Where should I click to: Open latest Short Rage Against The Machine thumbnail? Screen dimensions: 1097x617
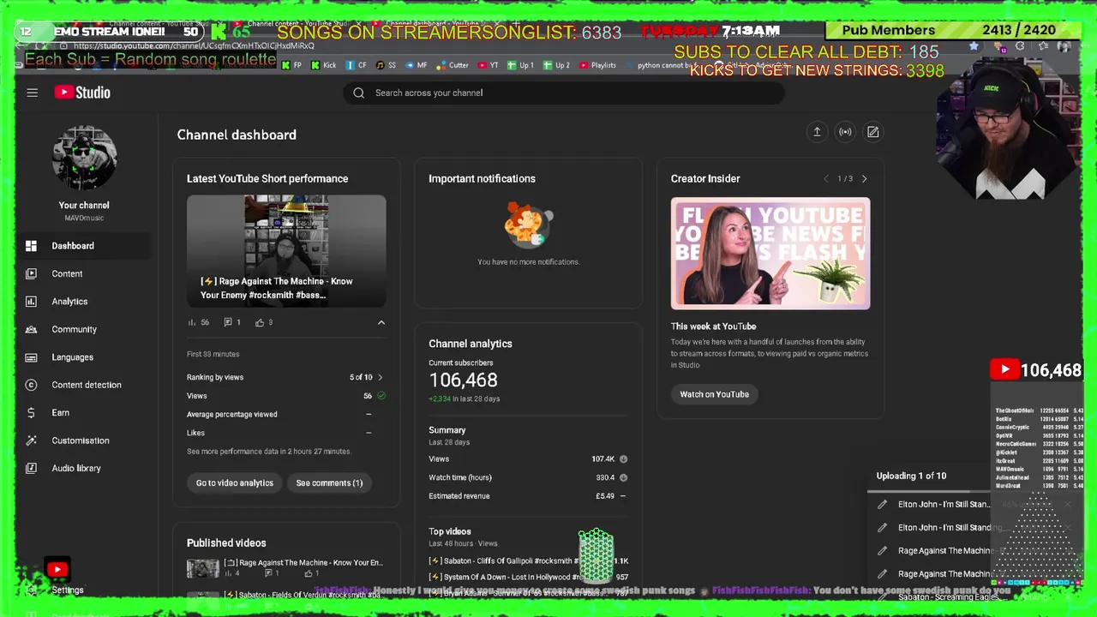coord(286,251)
